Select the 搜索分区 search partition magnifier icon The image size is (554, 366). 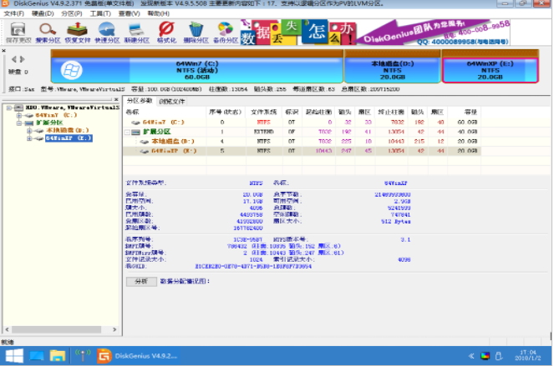(48, 33)
